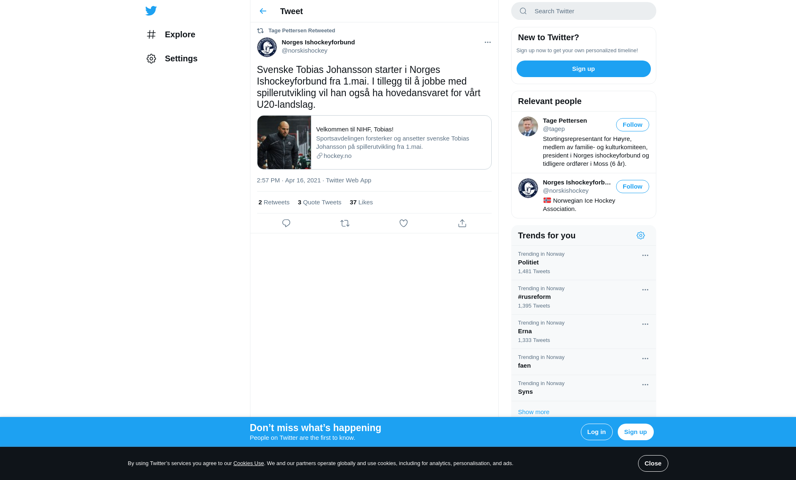Image resolution: width=796 pixels, height=480 pixels.
Task: Follow Norges Ishockeyforbund in Relevant people
Action: [632, 187]
